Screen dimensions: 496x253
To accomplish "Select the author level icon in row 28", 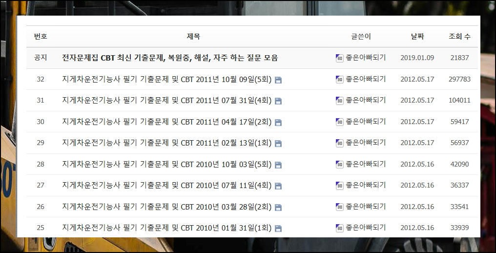I will [339, 164].
